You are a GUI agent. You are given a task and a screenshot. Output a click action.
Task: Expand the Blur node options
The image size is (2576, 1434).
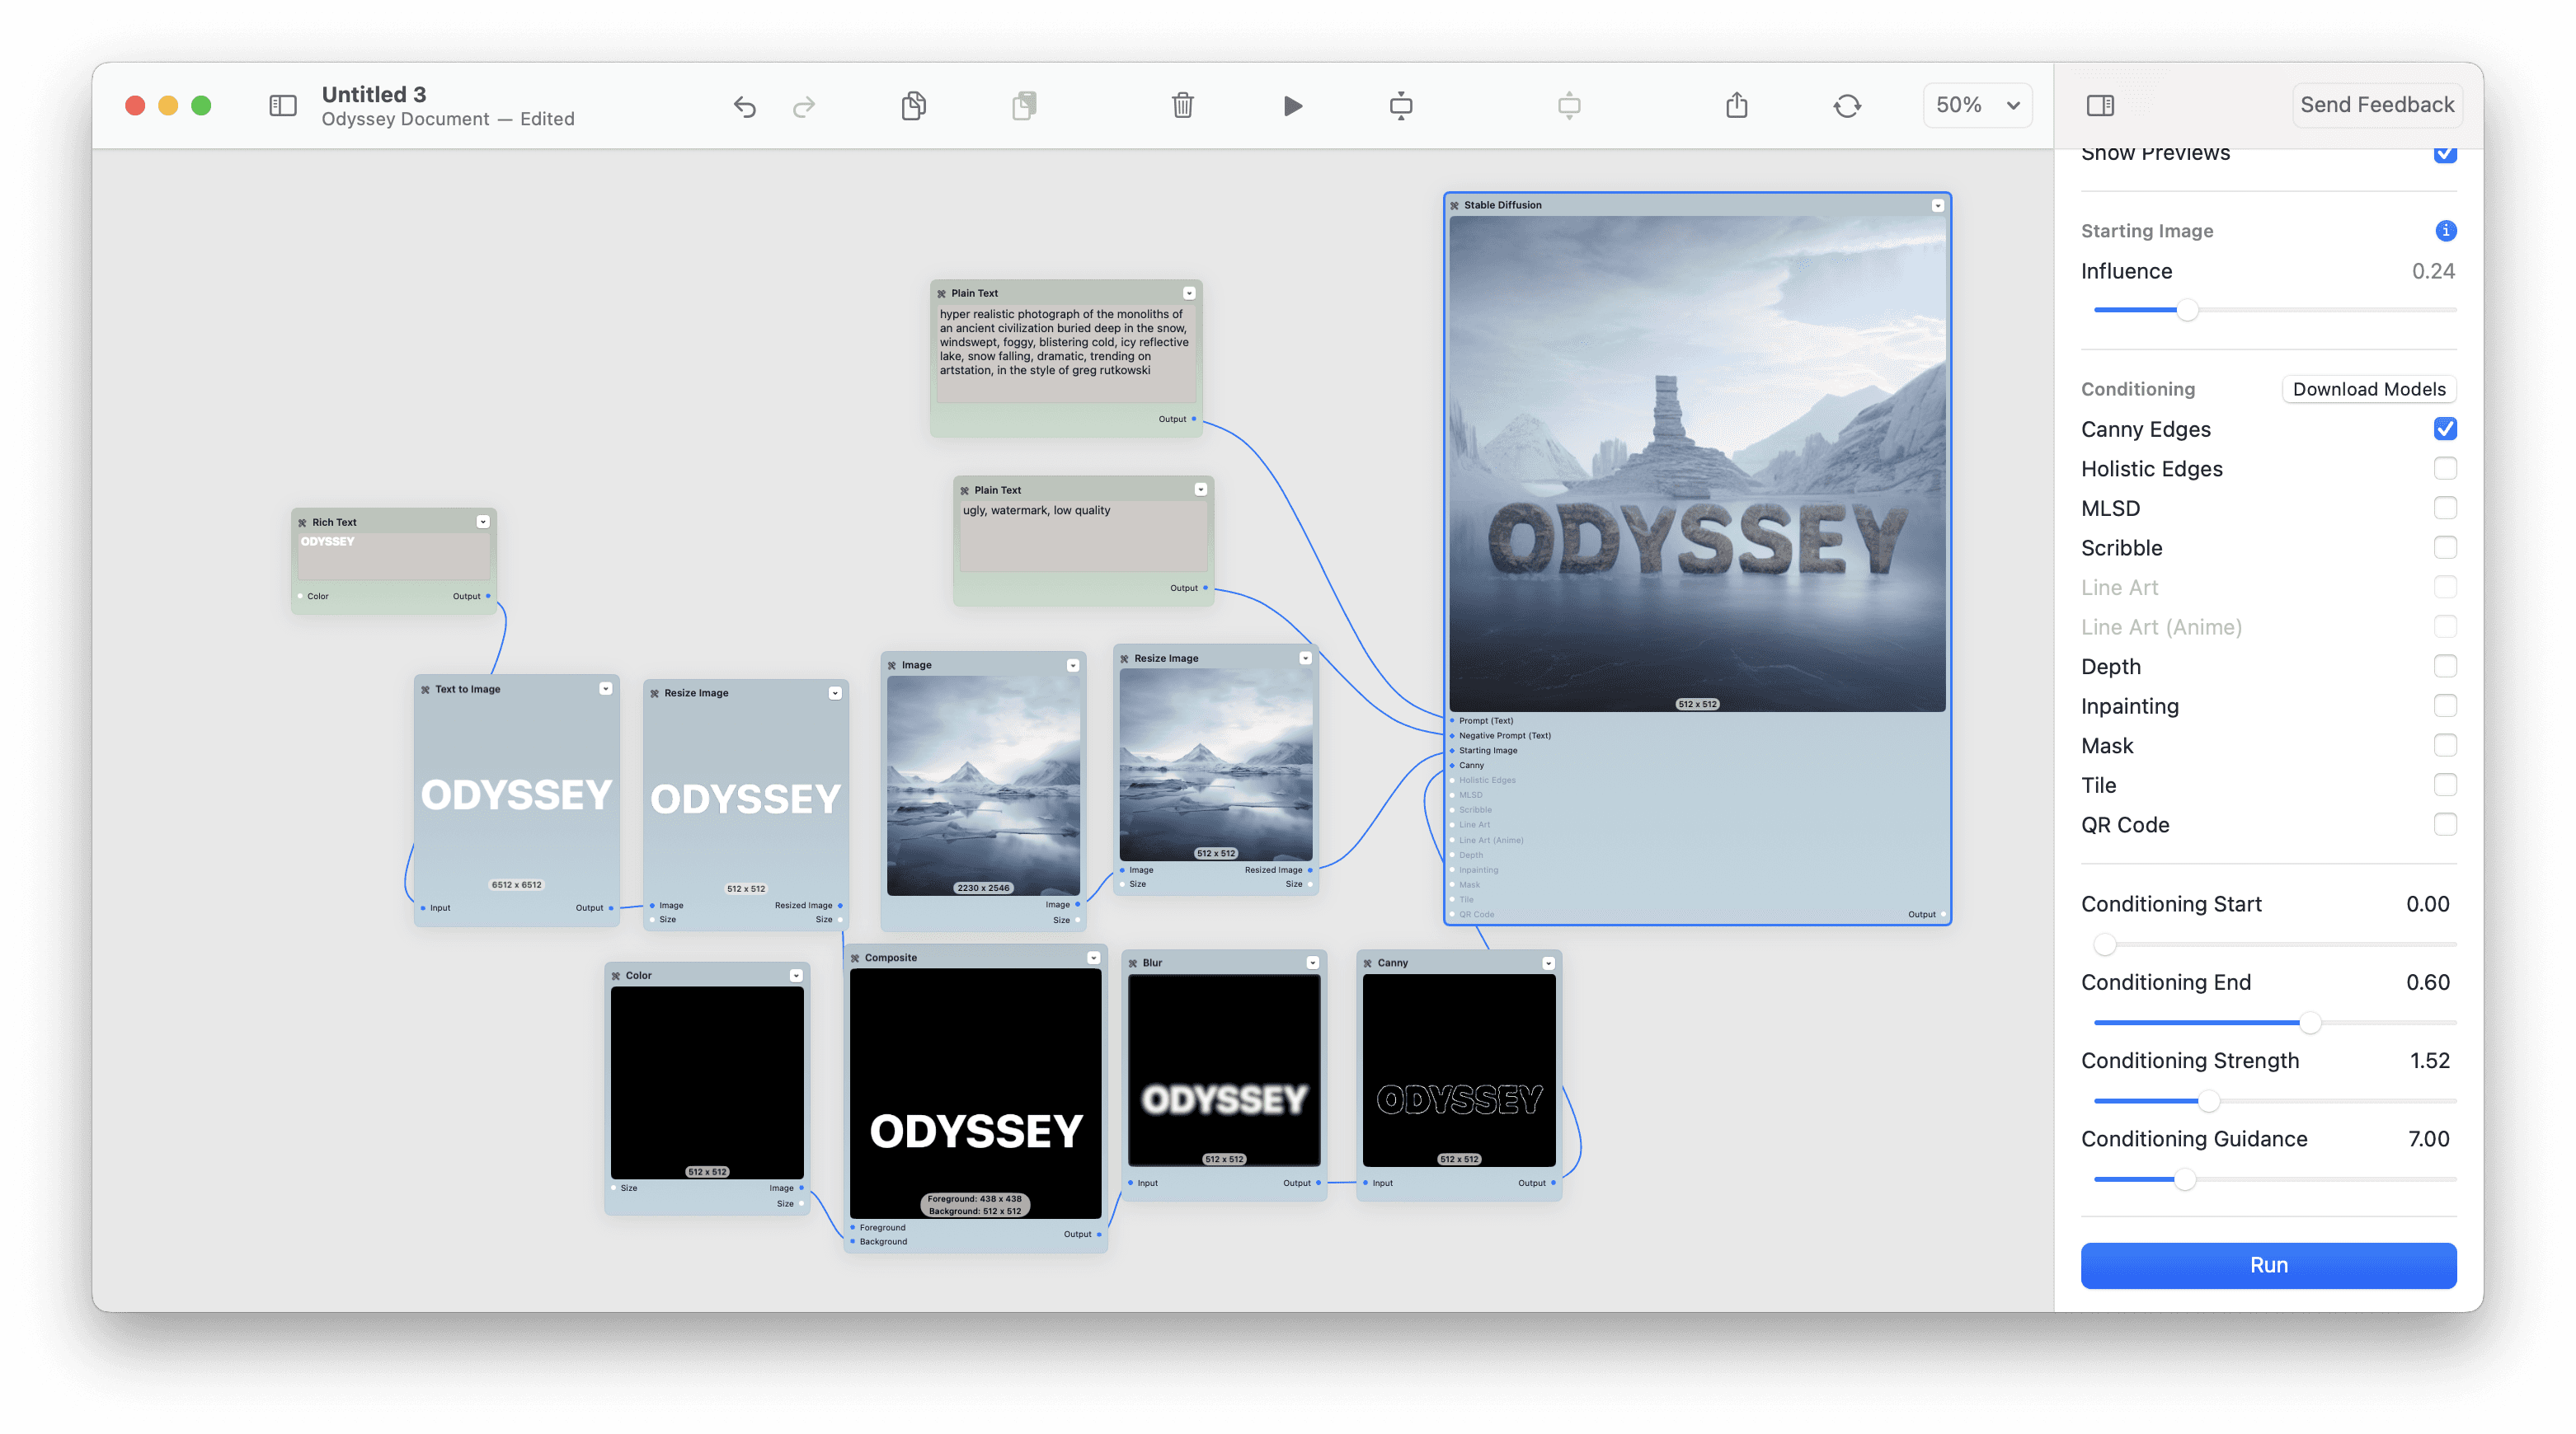click(1312, 963)
